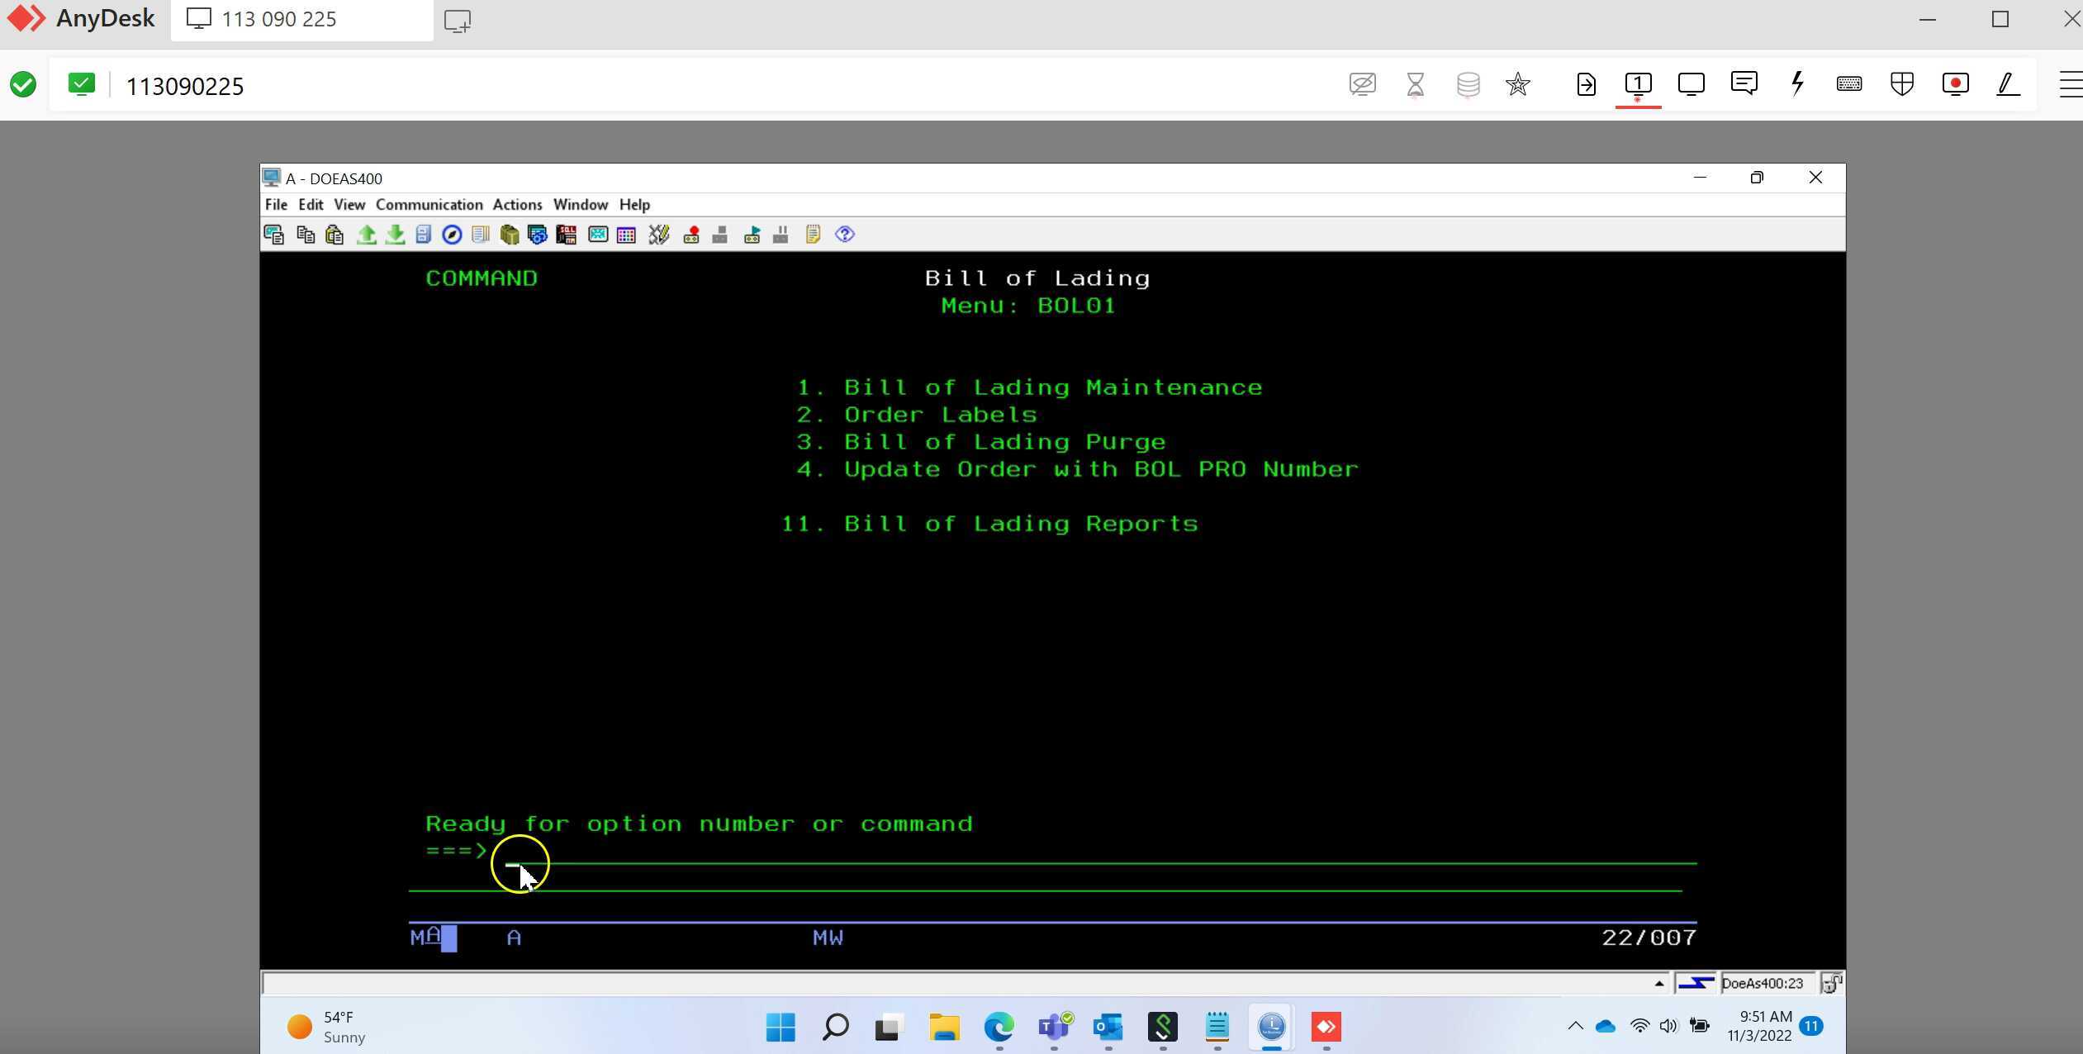Open the Communication menu
The height and width of the screenshot is (1054, 2083).
pyautogui.click(x=429, y=205)
